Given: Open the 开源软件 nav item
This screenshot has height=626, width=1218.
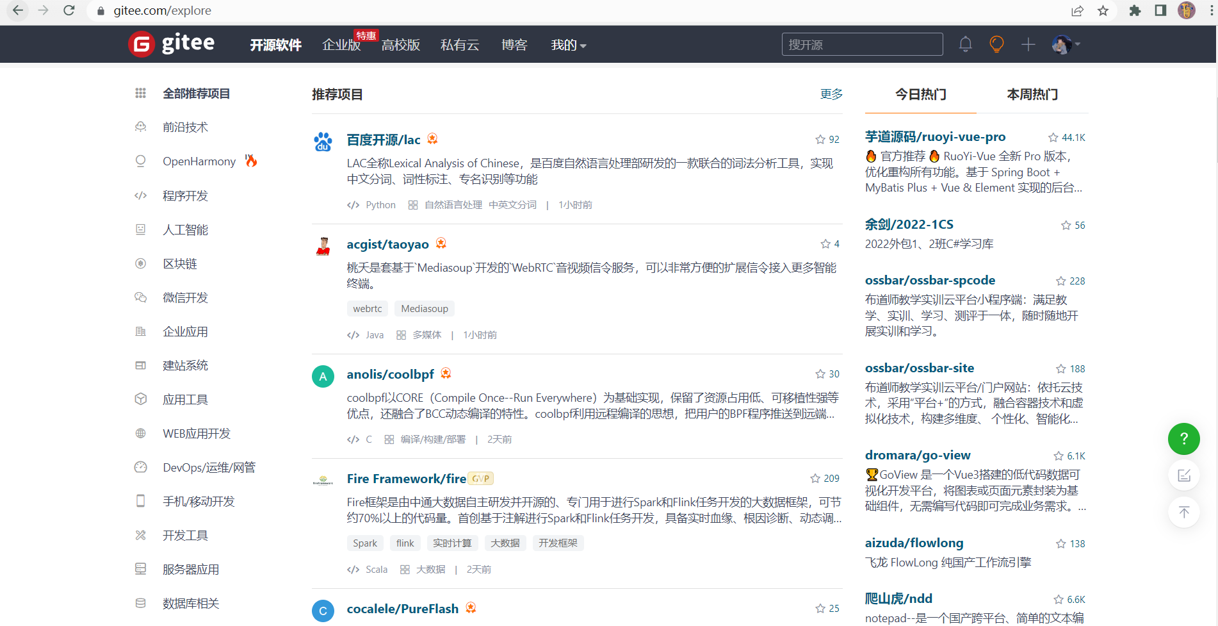Looking at the screenshot, I should point(275,45).
